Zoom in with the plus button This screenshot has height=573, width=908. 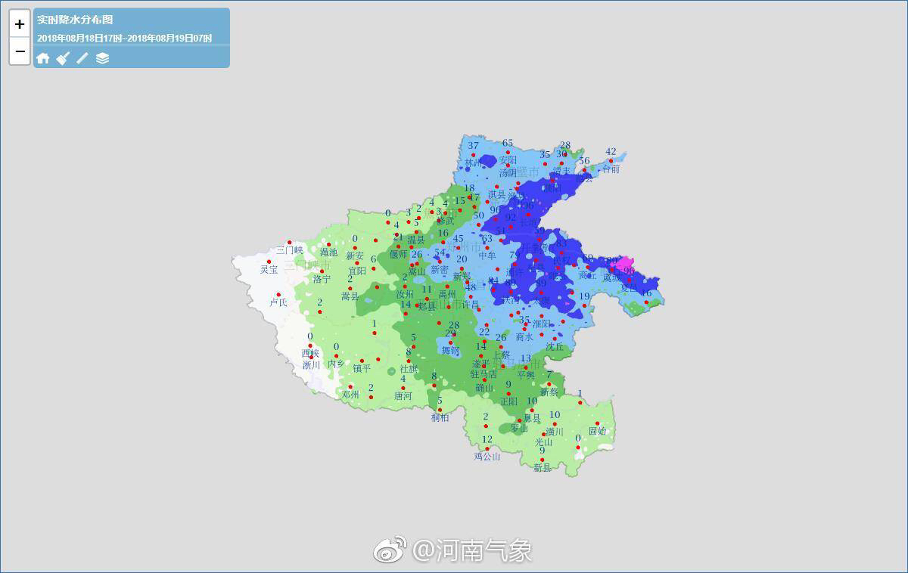(x=20, y=24)
